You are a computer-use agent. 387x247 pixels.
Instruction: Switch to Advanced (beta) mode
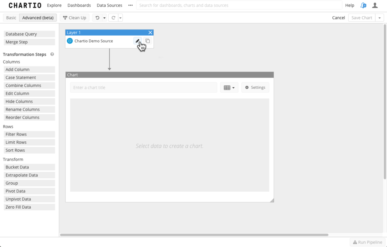coord(38,18)
